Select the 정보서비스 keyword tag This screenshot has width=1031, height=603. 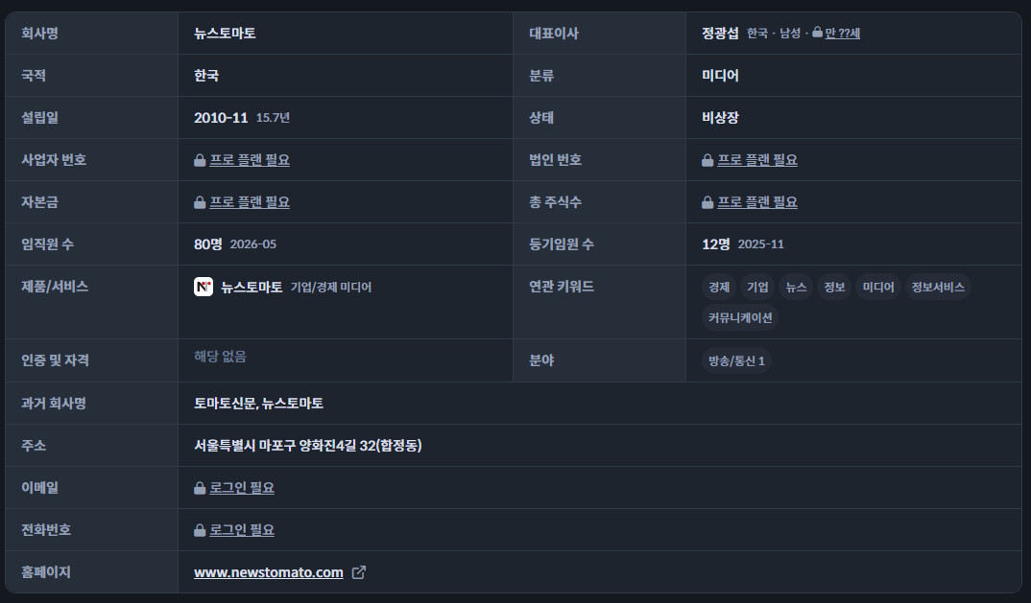coord(938,287)
